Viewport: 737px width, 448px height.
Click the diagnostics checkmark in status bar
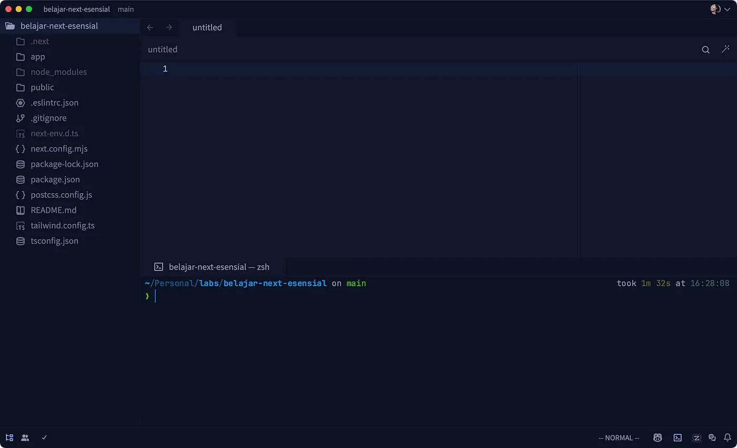(44, 437)
